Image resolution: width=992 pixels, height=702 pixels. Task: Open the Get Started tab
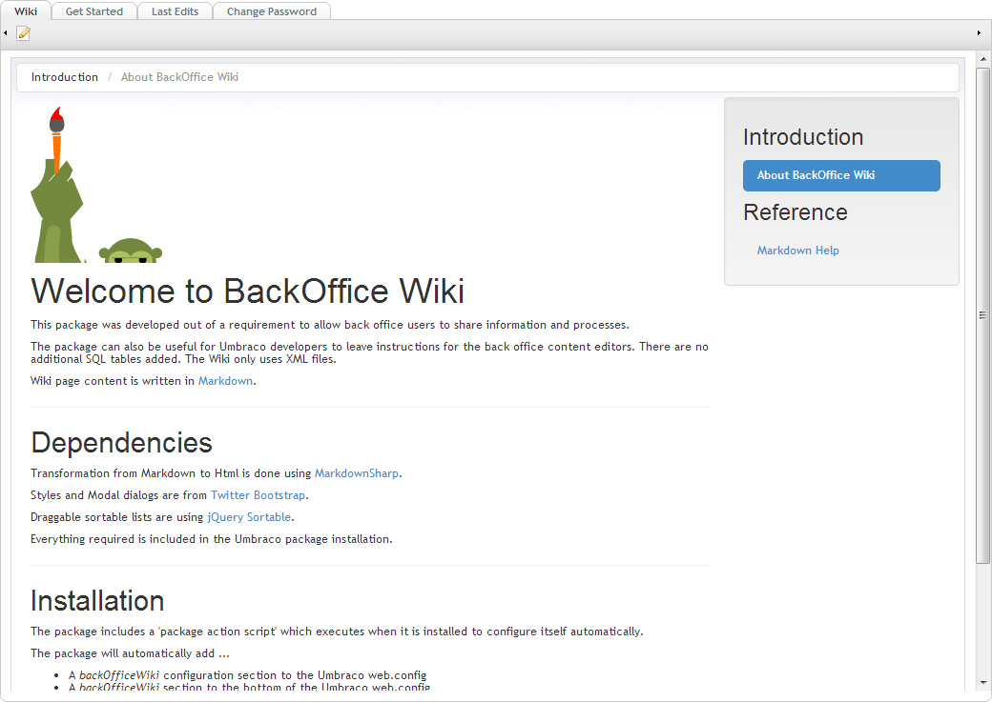click(94, 11)
